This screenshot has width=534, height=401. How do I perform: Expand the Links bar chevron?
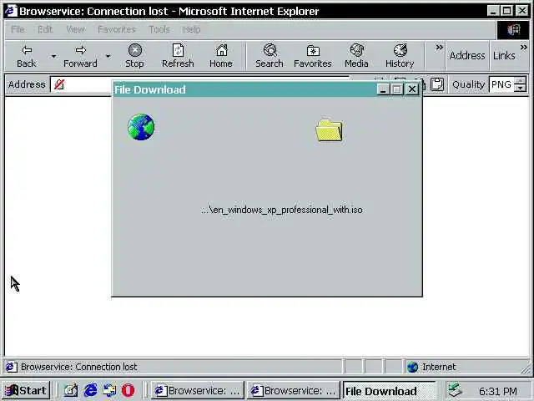pos(524,48)
